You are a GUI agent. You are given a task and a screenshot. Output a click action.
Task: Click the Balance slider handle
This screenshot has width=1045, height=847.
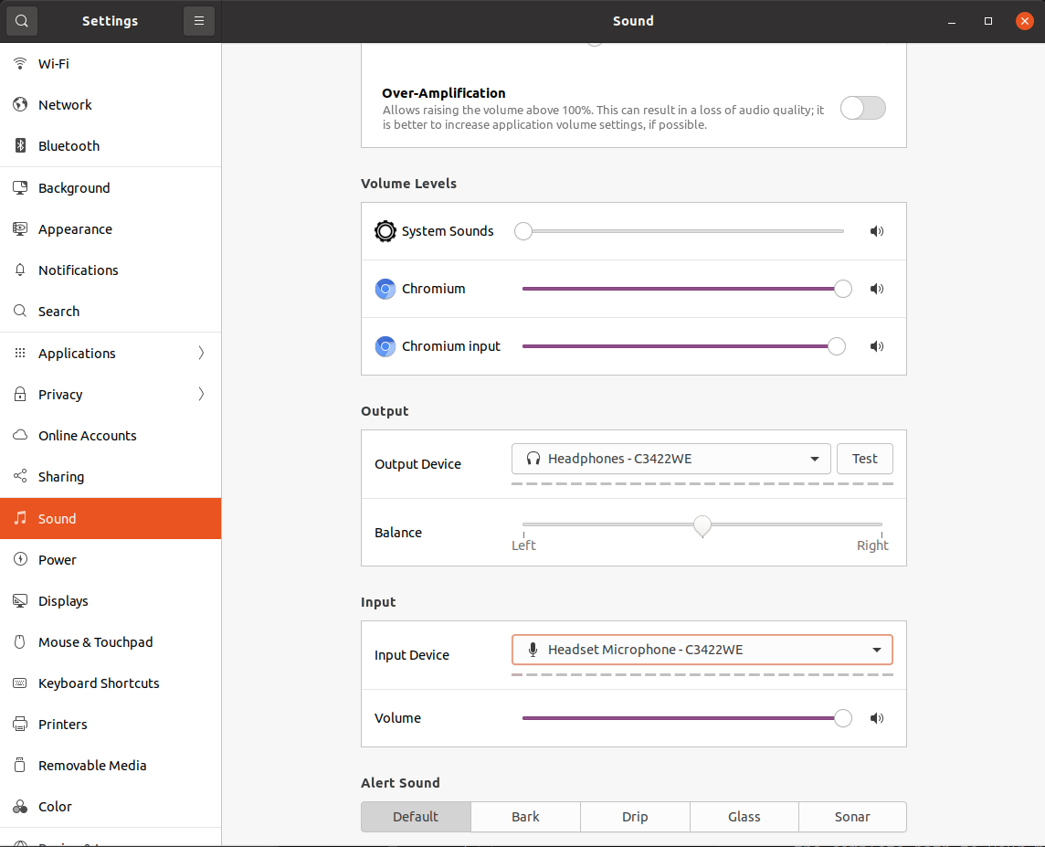click(x=702, y=525)
